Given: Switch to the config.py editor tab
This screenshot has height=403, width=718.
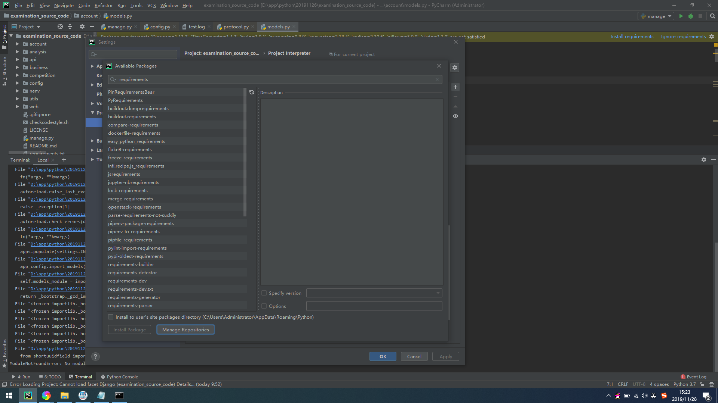Looking at the screenshot, I should [x=160, y=27].
